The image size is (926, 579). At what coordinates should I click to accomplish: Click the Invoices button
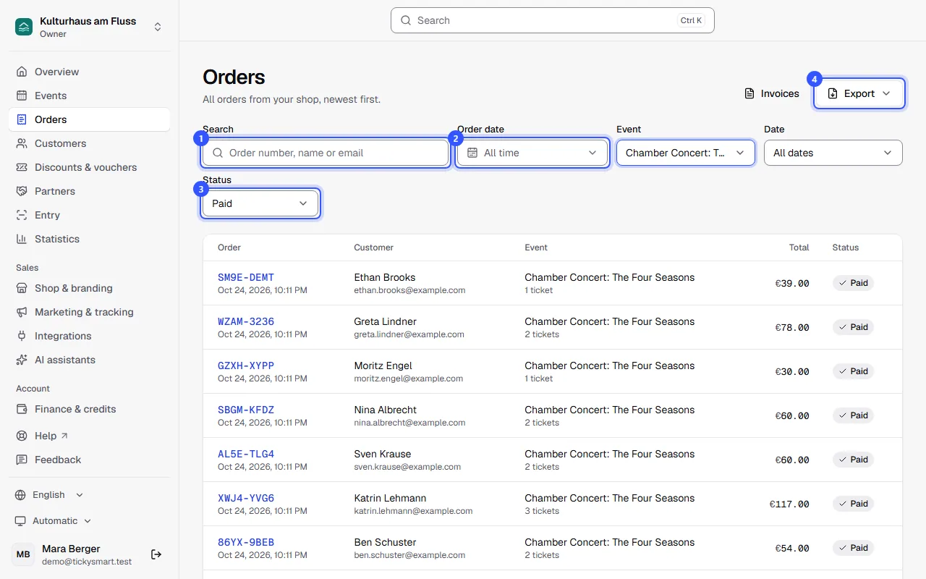click(772, 93)
